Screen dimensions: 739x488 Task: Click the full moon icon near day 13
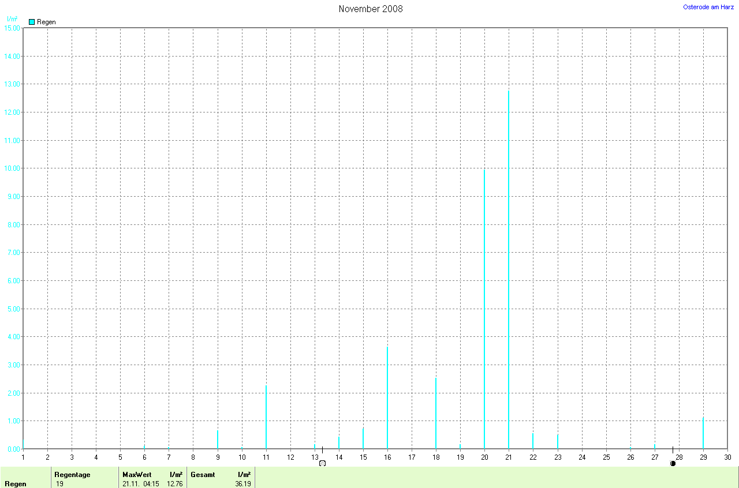click(x=322, y=463)
